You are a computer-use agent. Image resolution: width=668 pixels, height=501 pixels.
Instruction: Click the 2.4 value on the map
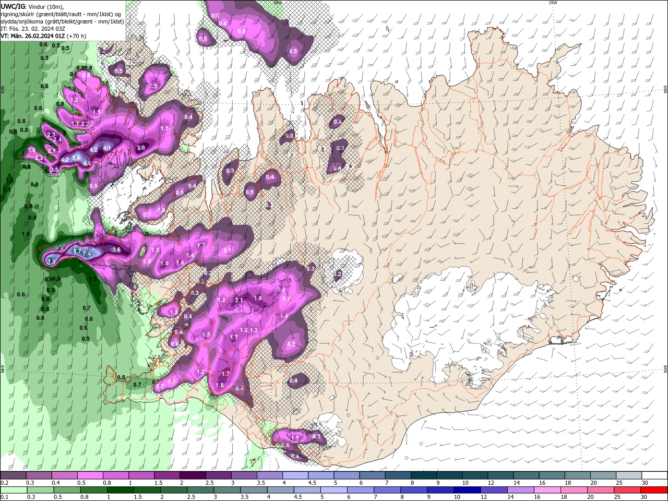[x=58, y=140]
